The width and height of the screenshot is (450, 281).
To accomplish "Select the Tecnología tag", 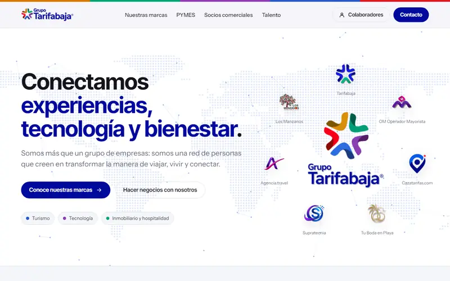I will coord(78,218).
